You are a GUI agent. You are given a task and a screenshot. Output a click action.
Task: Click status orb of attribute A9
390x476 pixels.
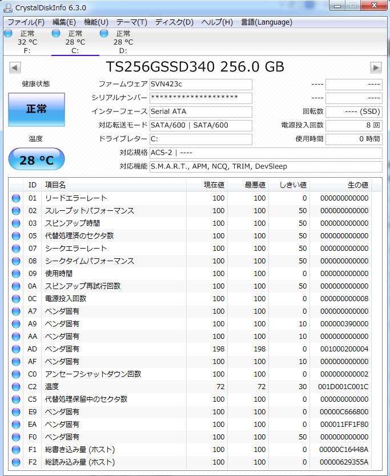[16, 324]
